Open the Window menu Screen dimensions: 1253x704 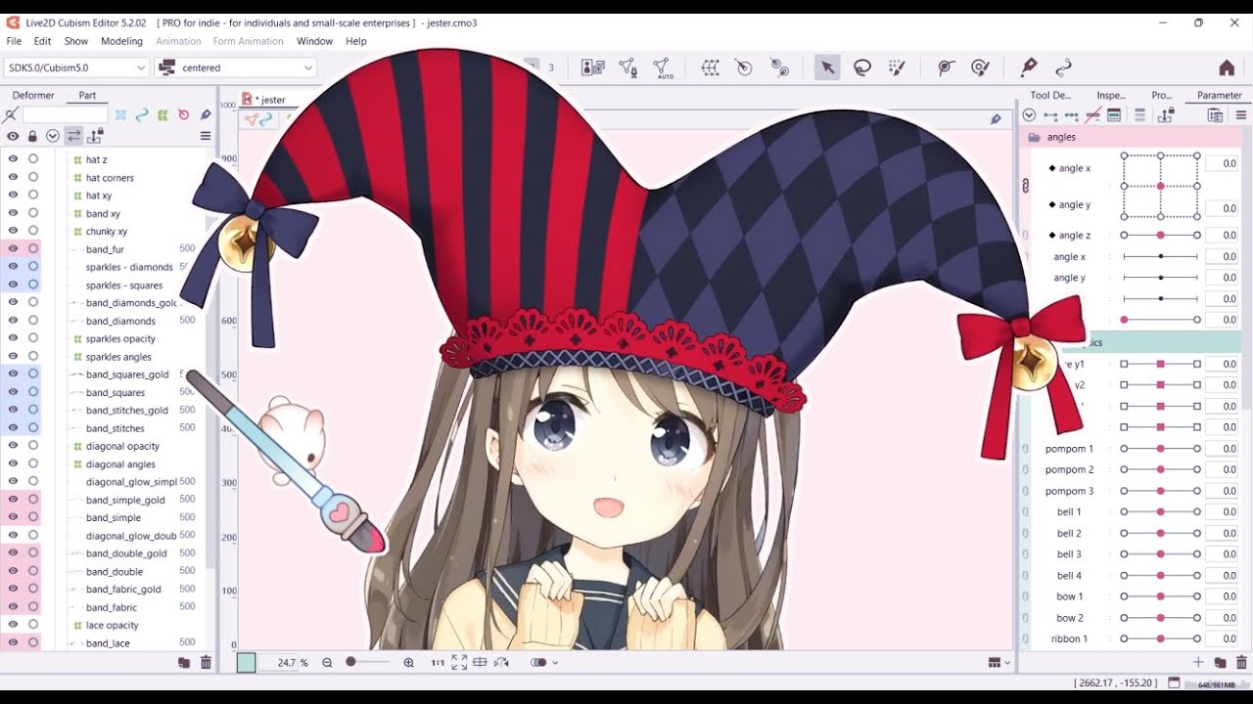(x=314, y=41)
